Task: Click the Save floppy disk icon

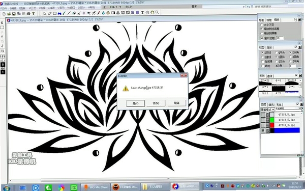Action: pos(14,14)
